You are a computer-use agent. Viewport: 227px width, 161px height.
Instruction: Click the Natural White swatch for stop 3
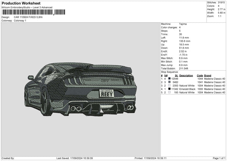[x=169, y=85]
